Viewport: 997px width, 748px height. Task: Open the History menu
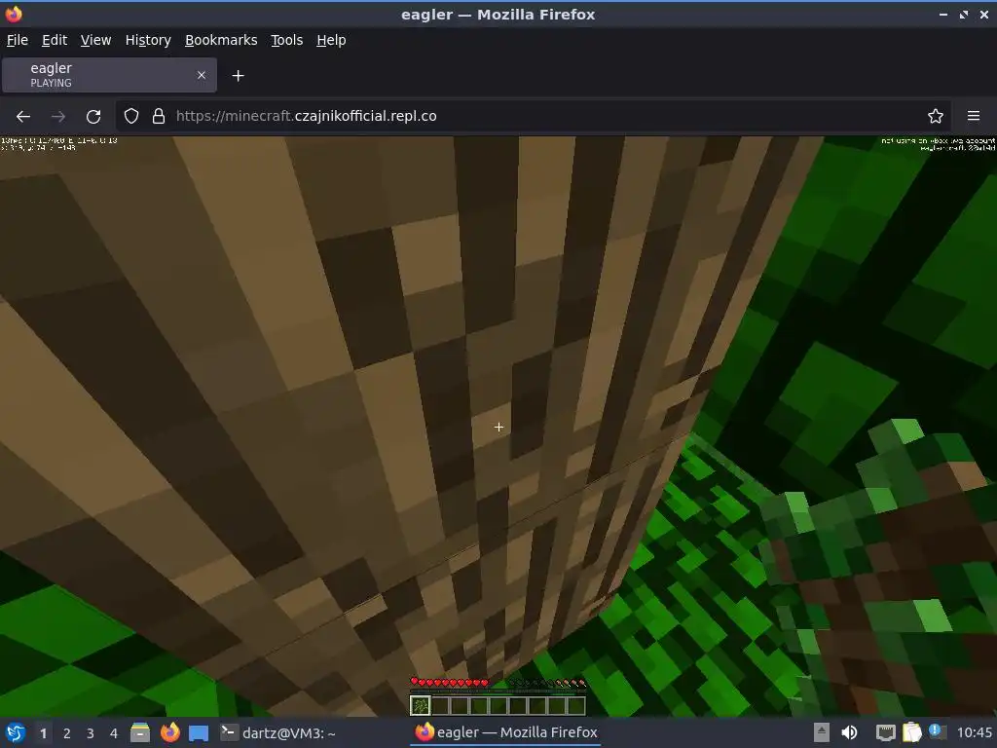click(x=148, y=40)
